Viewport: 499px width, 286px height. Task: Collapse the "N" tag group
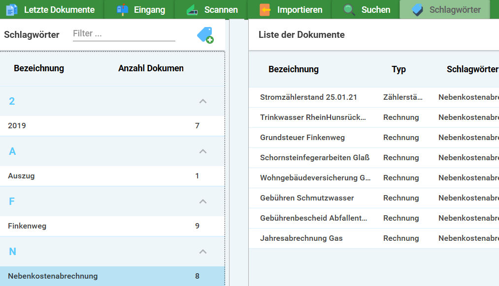[x=202, y=252]
